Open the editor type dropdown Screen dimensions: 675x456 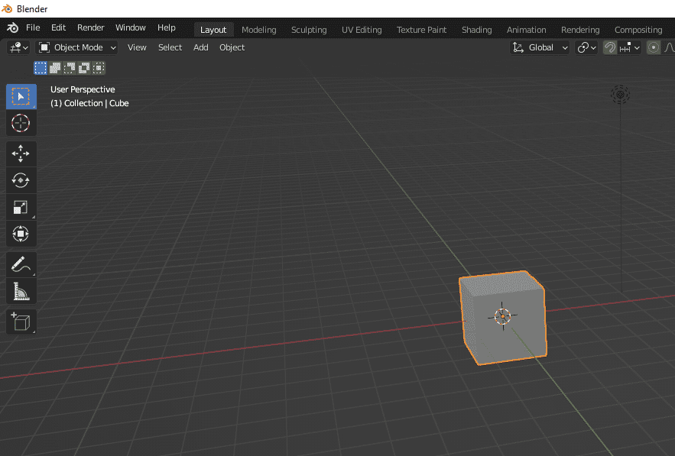click(x=18, y=47)
